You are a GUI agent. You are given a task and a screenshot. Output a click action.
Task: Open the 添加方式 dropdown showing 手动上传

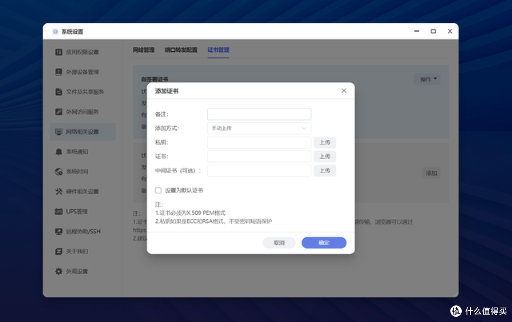pyautogui.click(x=259, y=128)
